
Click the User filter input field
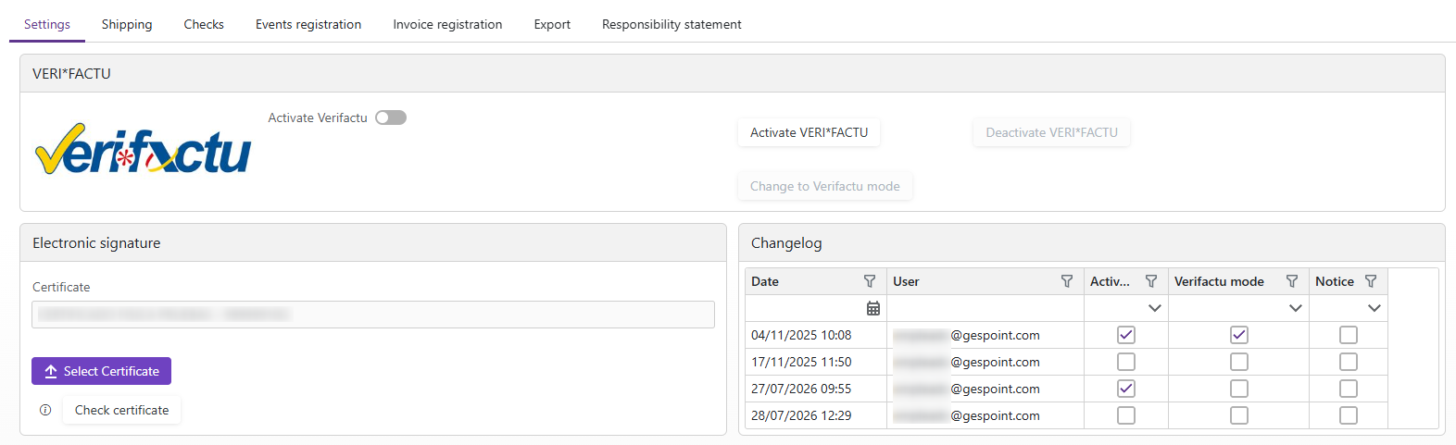(985, 308)
